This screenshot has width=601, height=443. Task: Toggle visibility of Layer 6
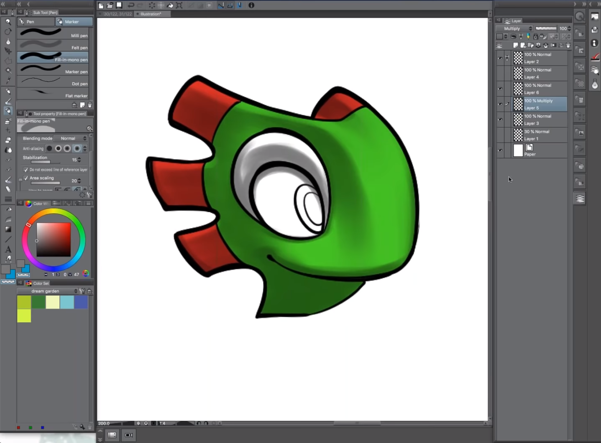[x=500, y=89]
